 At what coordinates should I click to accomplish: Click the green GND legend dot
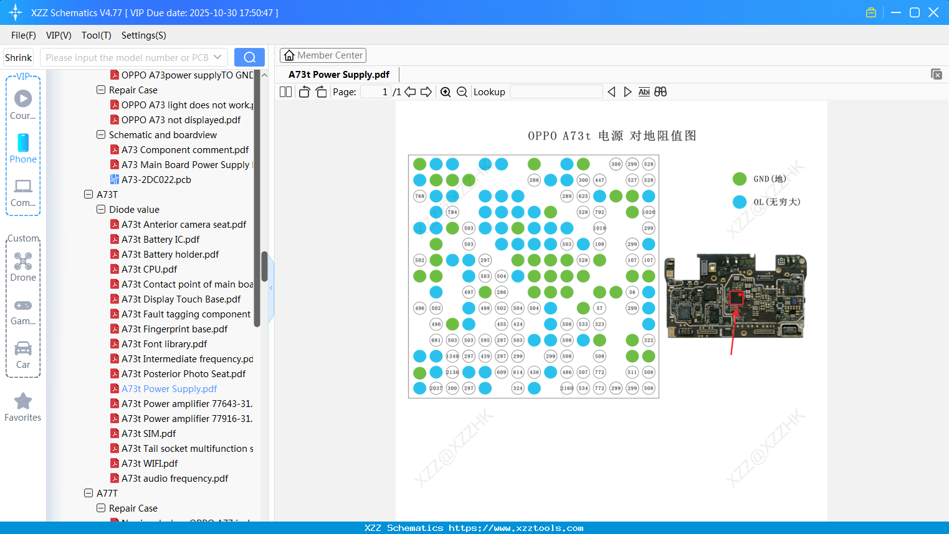click(740, 179)
